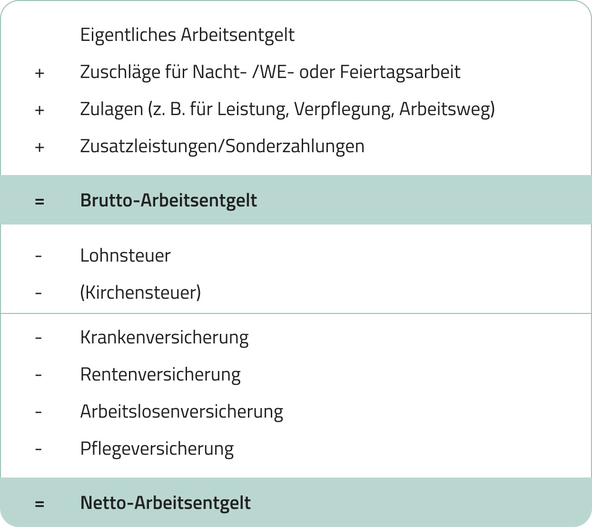Click the minus sign beside Pflegeversicherung
The width and height of the screenshot is (592, 527).
(x=39, y=449)
